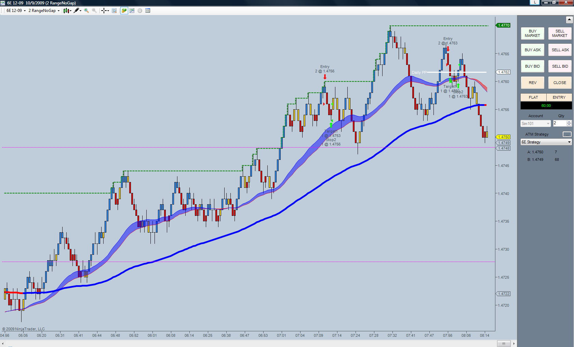The image size is (574, 347).
Task: Click the scroll right arrow below chart
Action: pos(514,344)
